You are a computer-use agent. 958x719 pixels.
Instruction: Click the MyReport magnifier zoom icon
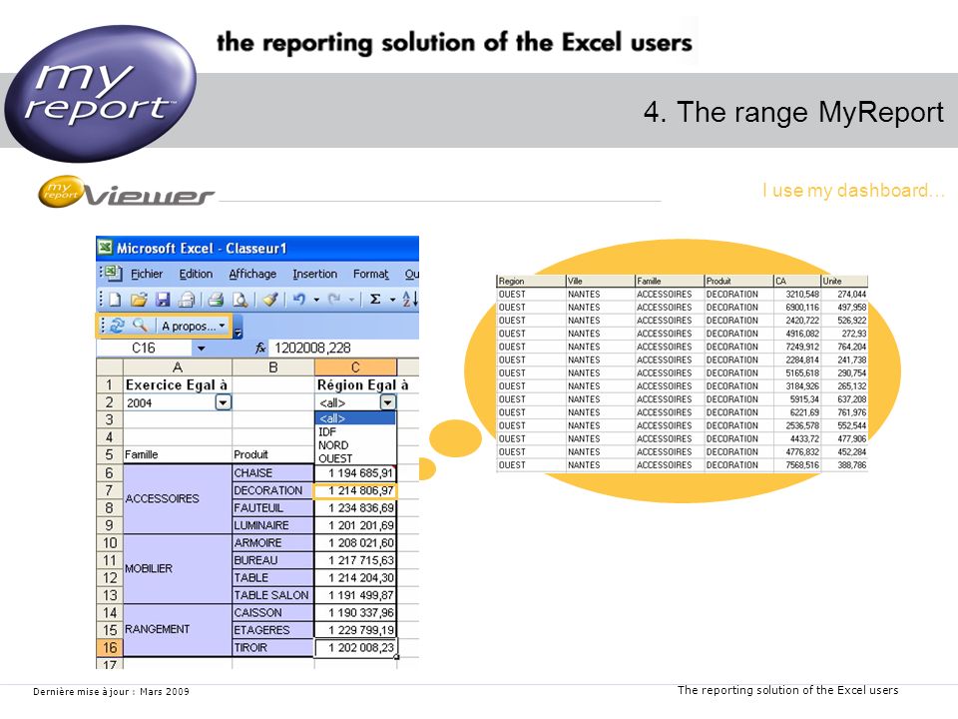click(x=140, y=326)
